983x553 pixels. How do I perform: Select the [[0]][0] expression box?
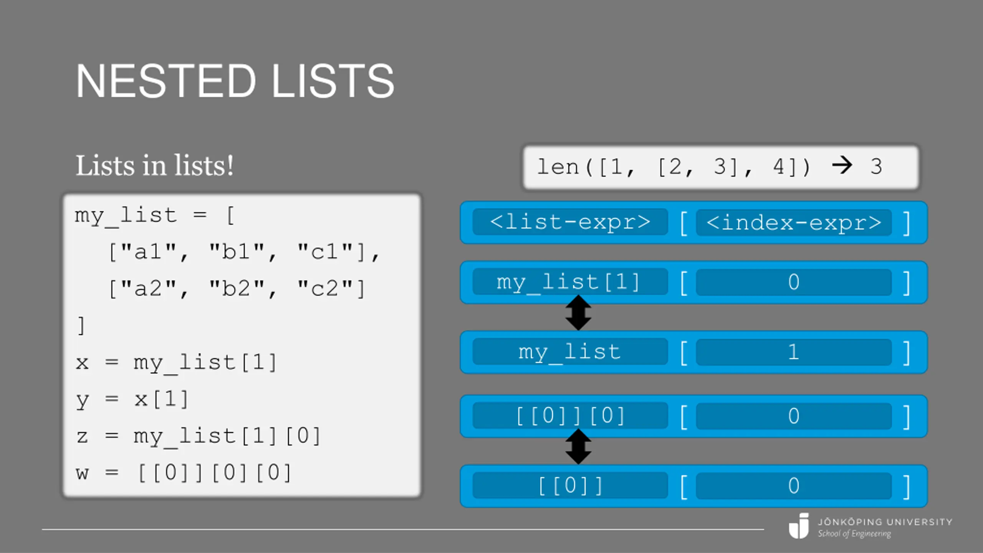[570, 416]
